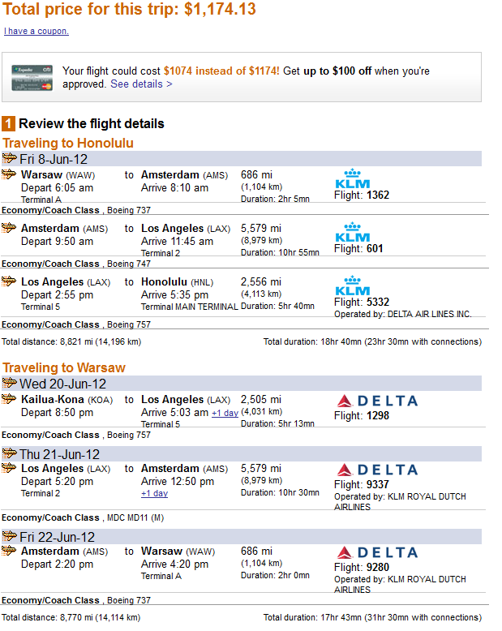
Task: Click the plane icon beside Fri 8-Jun-12
Action: click(x=9, y=158)
